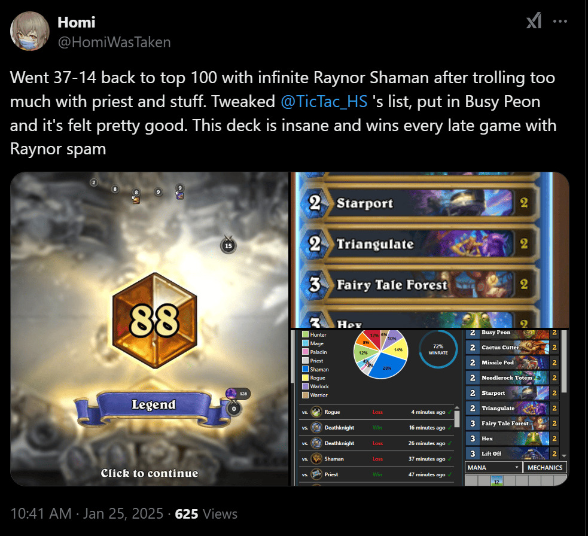Select the Busy Peon card row
Screen dimensions: 588x536
pyautogui.click(x=512, y=333)
